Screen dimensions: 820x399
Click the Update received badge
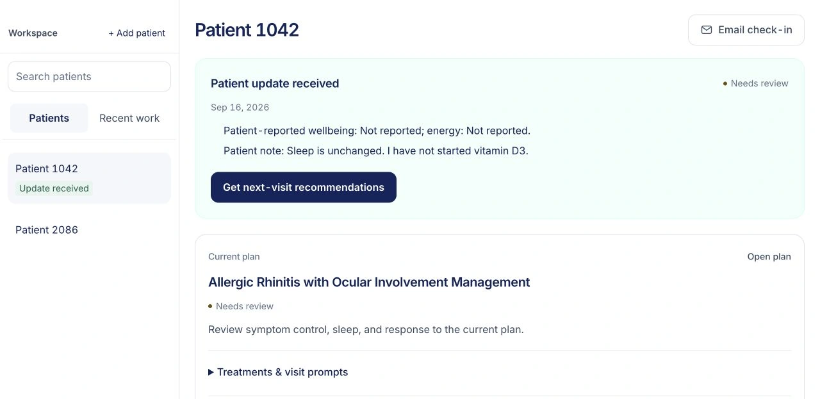point(54,188)
